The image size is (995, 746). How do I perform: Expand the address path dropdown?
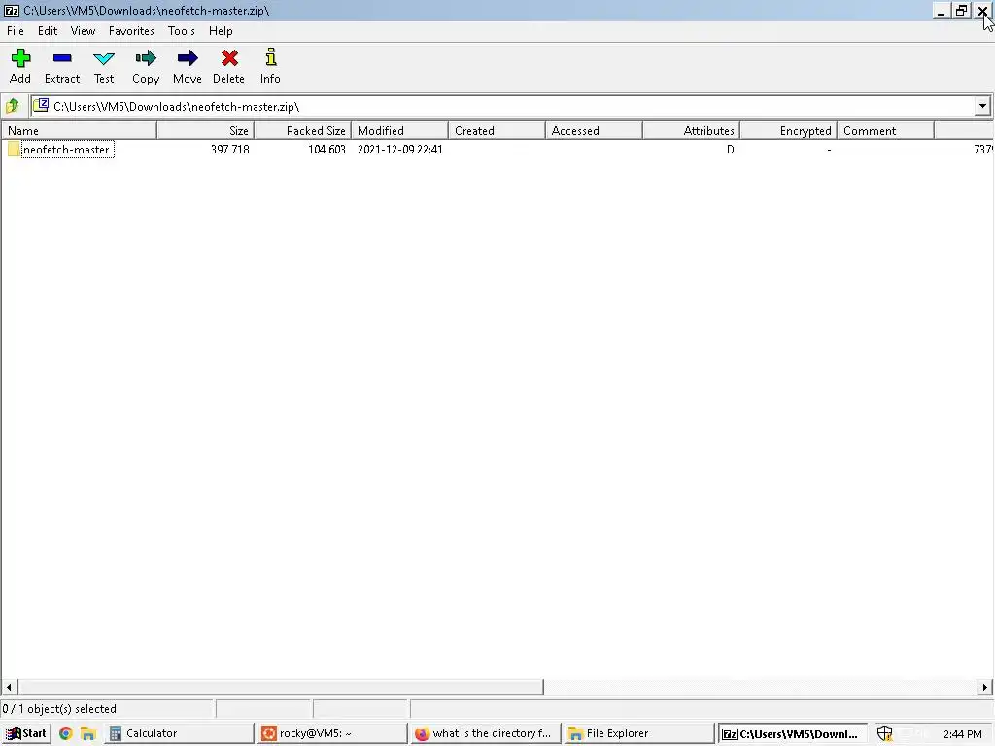[x=982, y=106]
